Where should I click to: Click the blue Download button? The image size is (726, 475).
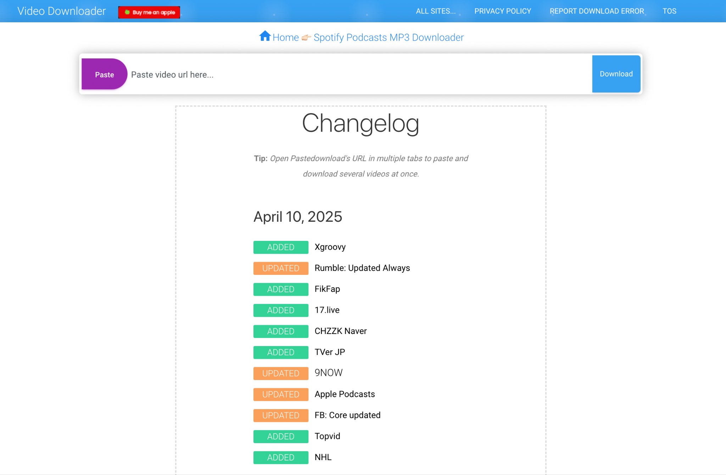click(616, 74)
